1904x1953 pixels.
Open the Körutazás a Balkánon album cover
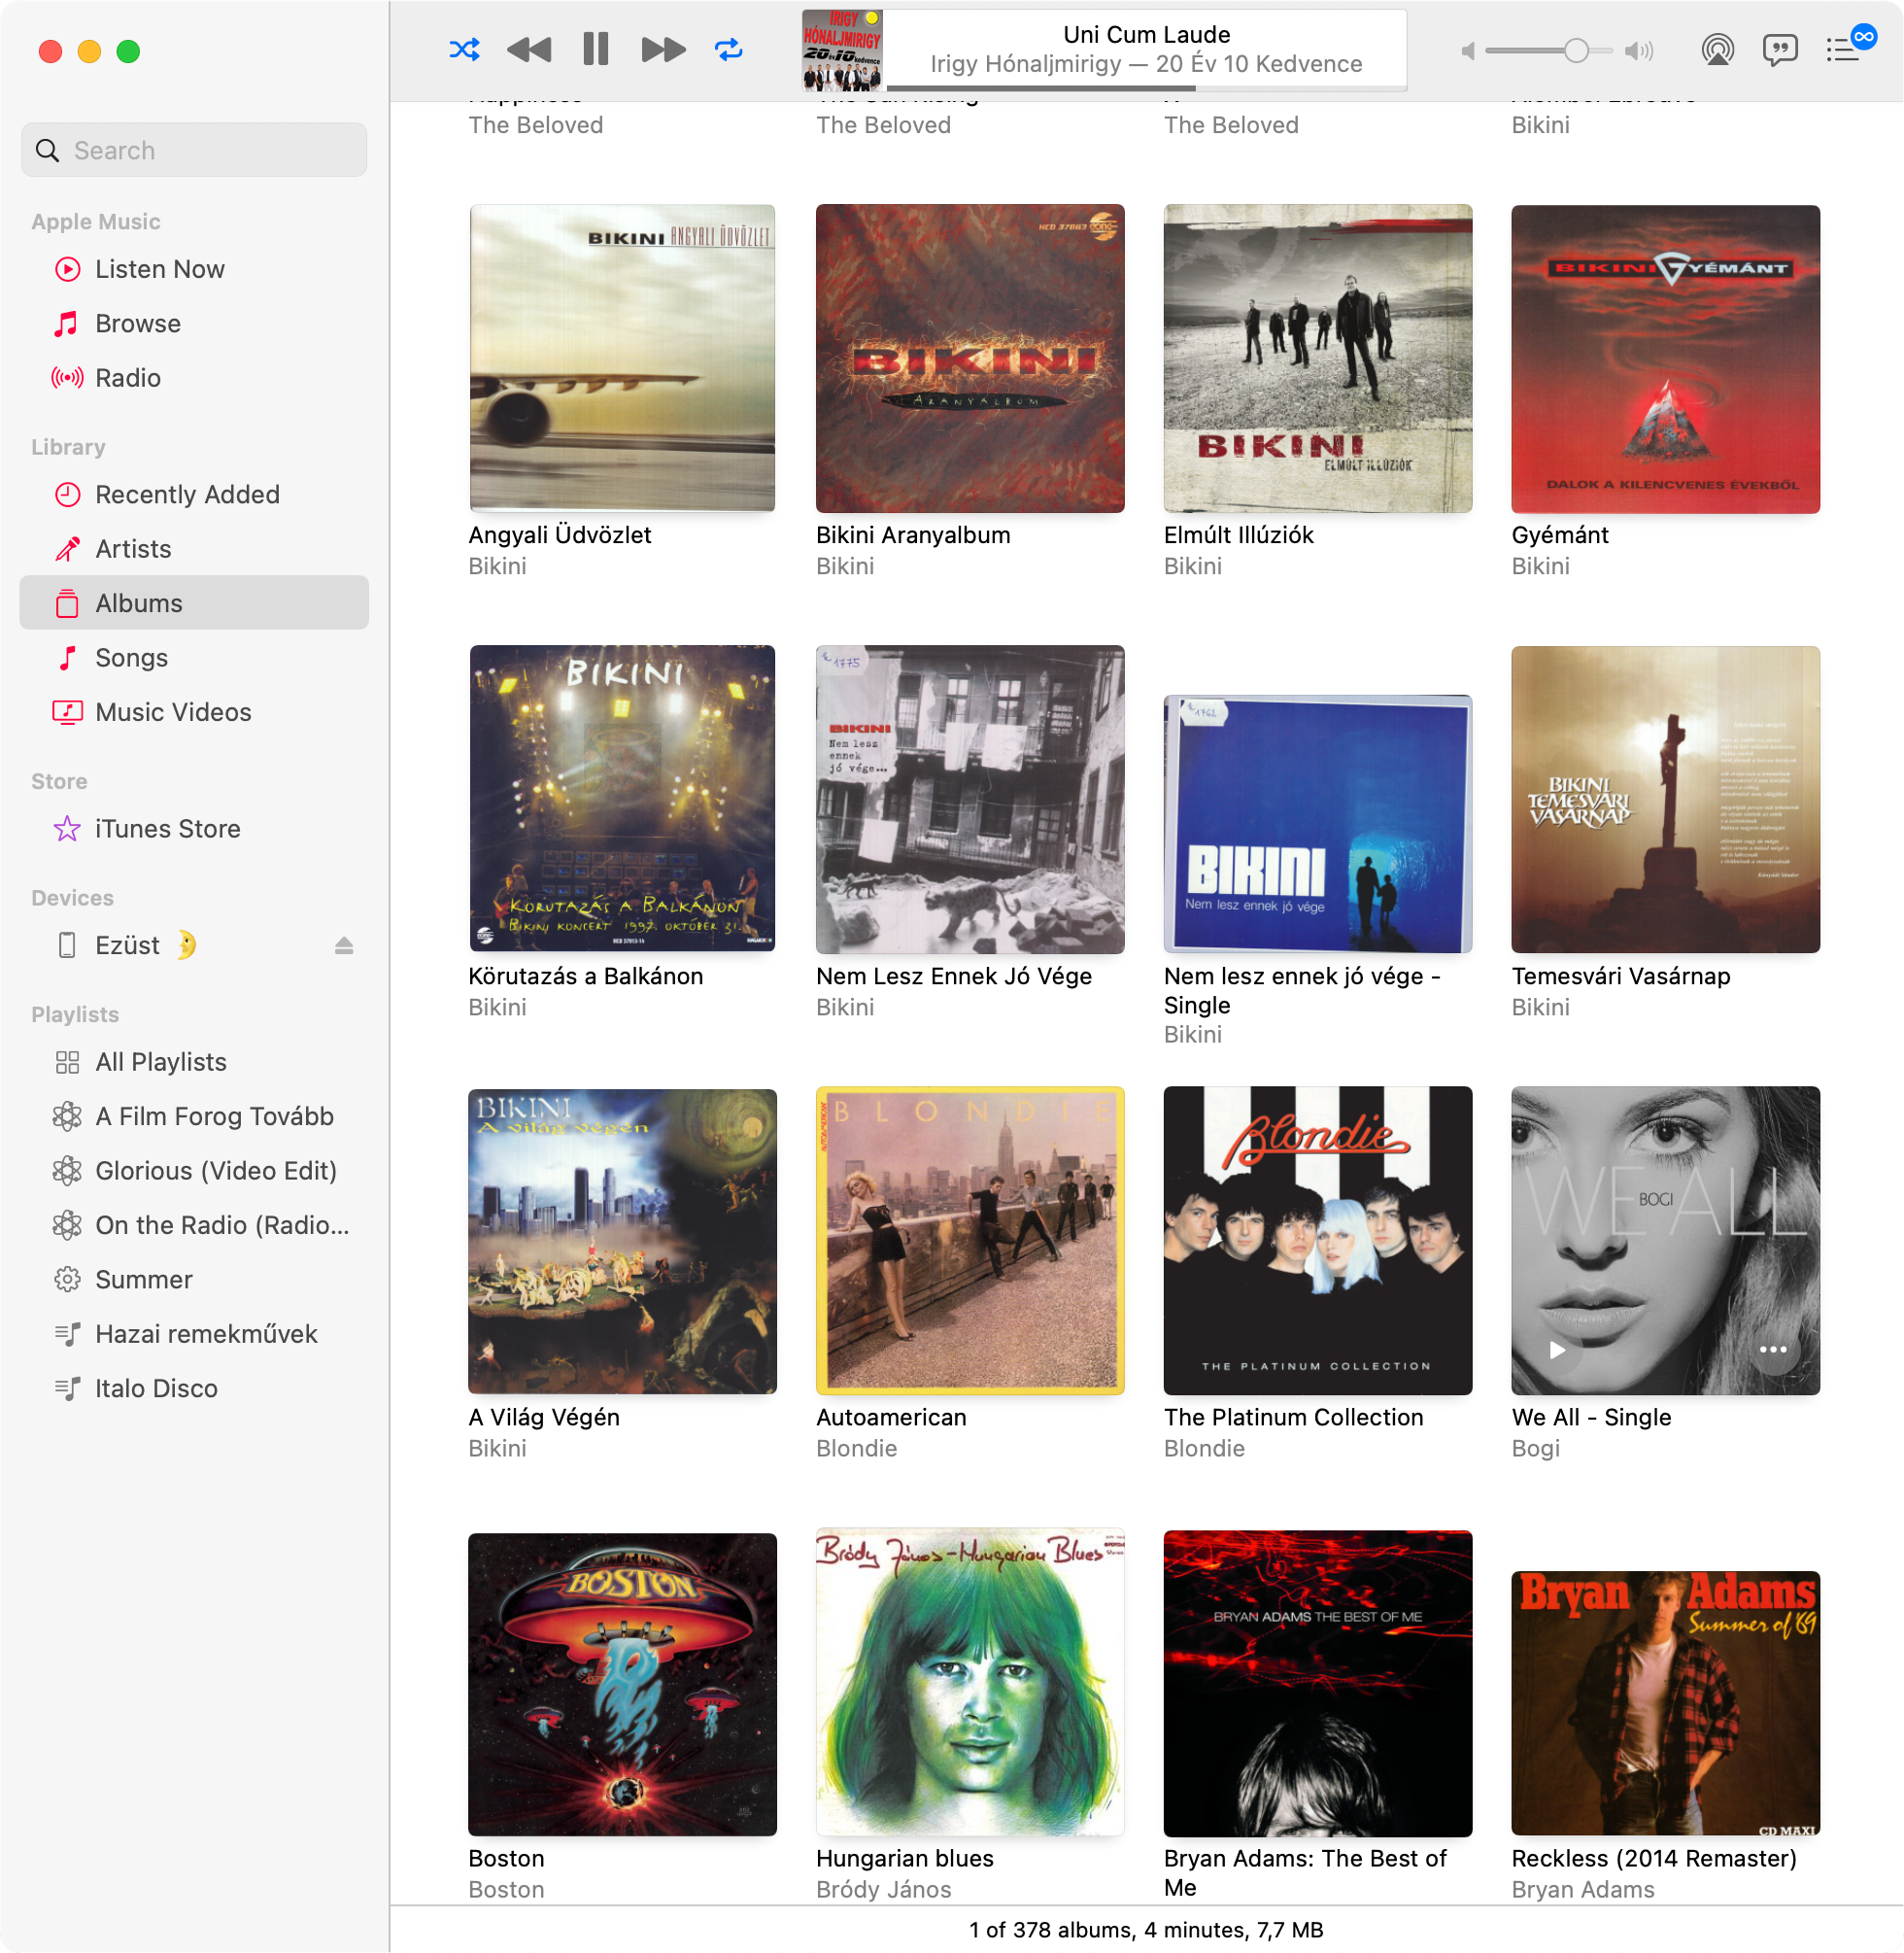click(x=622, y=799)
